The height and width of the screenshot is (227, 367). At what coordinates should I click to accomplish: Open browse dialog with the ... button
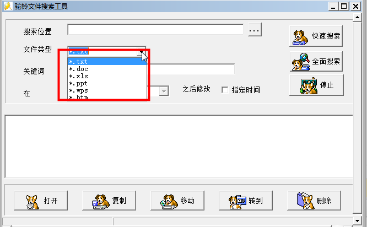point(255,30)
